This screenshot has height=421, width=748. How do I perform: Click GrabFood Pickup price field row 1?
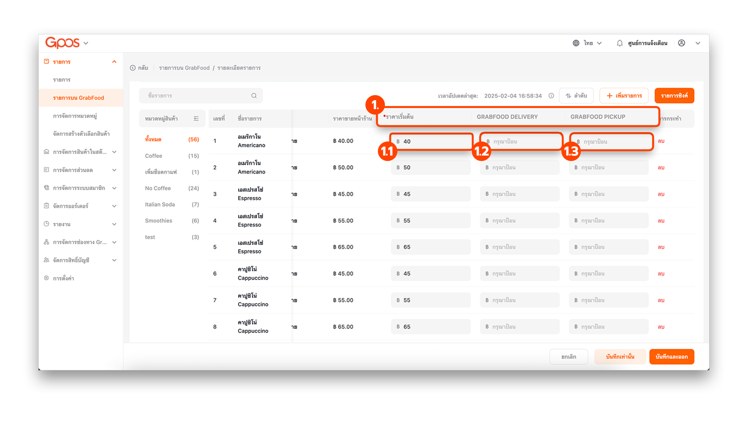click(x=611, y=142)
